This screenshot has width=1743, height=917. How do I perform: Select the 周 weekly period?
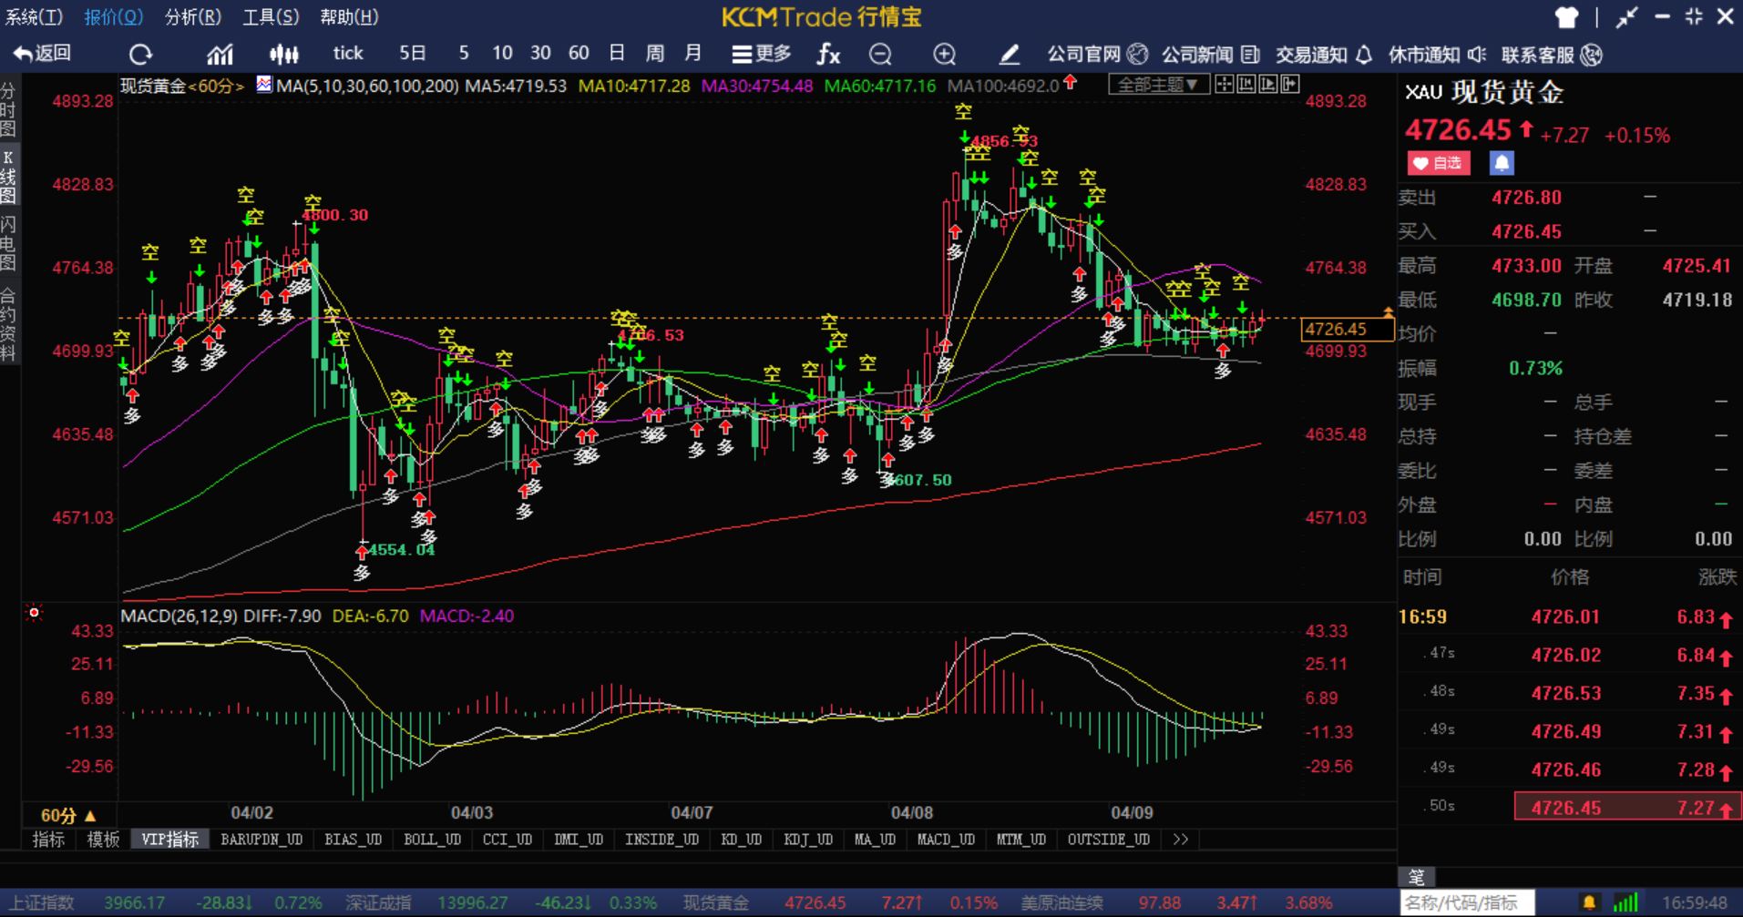coord(655,54)
